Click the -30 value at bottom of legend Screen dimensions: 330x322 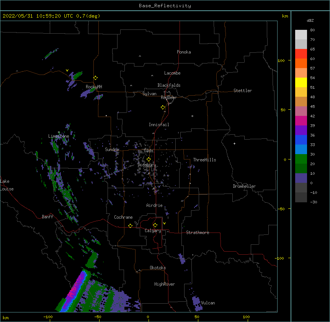pyautogui.click(x=314, y=202)
